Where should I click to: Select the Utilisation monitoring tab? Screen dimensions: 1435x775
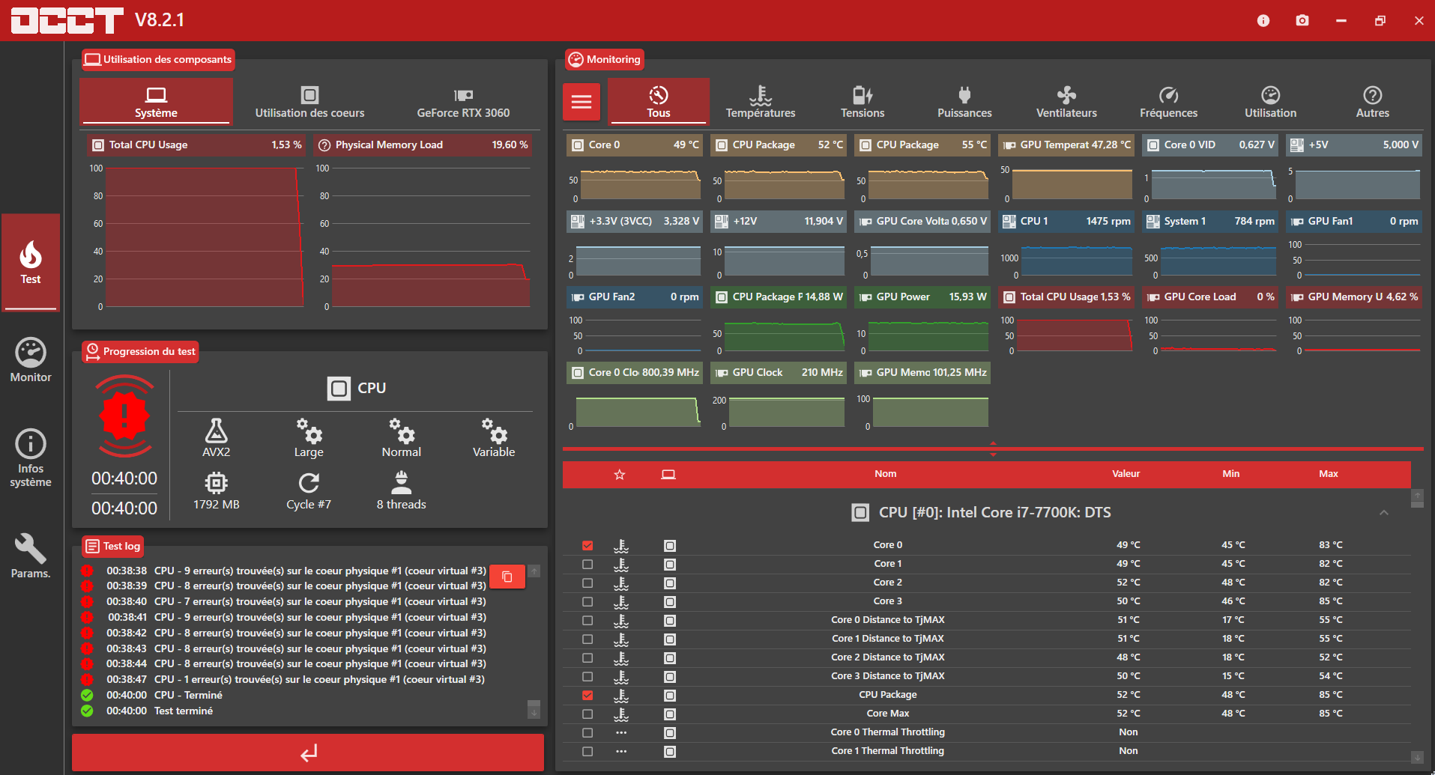[x=1270, y=101]
